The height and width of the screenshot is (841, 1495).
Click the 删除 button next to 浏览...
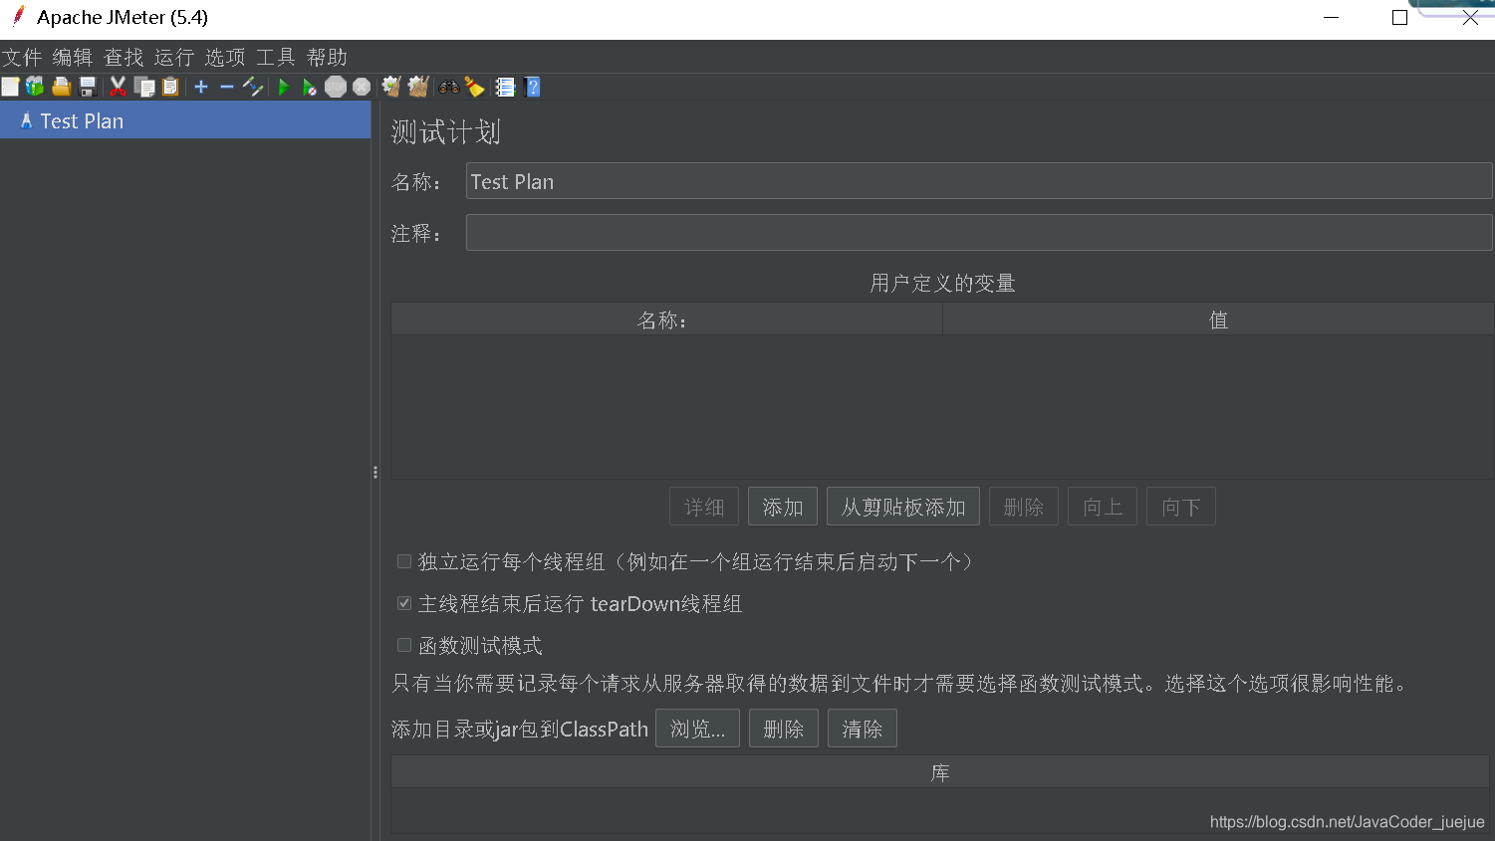coord(784,729)
